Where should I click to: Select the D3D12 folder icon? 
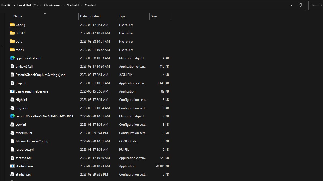[12, 33]
